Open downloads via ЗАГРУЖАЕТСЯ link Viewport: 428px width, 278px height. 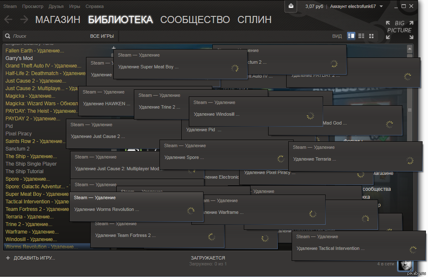coord(208,258)
